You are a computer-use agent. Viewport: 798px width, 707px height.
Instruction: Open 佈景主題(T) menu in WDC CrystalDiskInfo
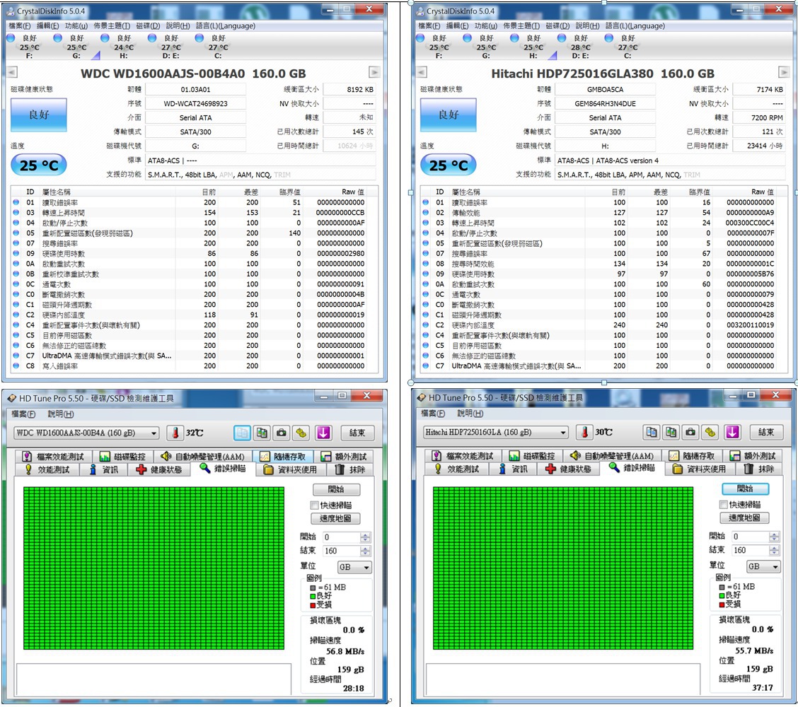(112, 25)
